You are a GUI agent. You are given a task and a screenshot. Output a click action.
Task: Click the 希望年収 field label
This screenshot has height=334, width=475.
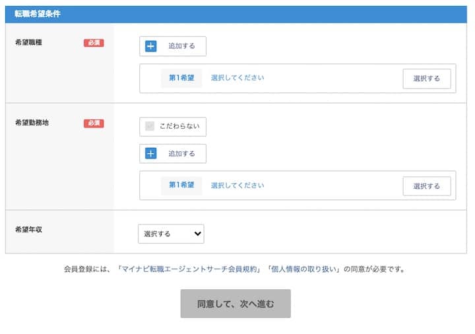28,230
